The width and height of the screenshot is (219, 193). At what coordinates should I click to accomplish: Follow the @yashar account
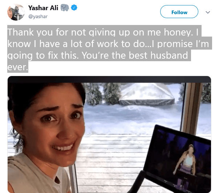click(179, 12)
